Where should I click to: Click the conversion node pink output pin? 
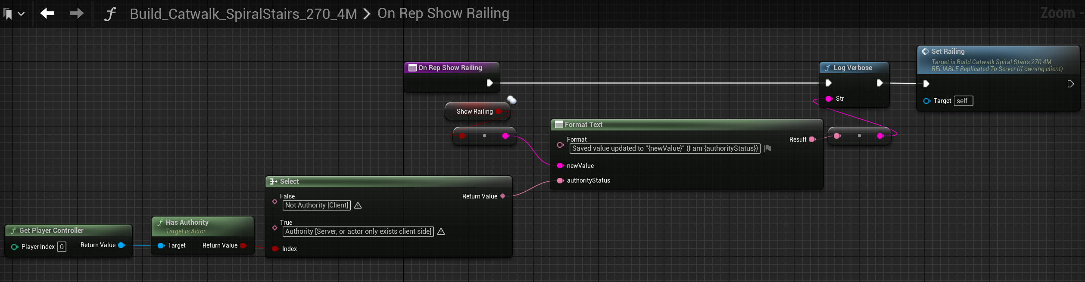(x=506, y=136)
